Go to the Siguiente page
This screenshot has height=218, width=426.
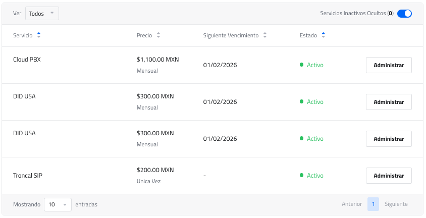click(x=396, y=204)
